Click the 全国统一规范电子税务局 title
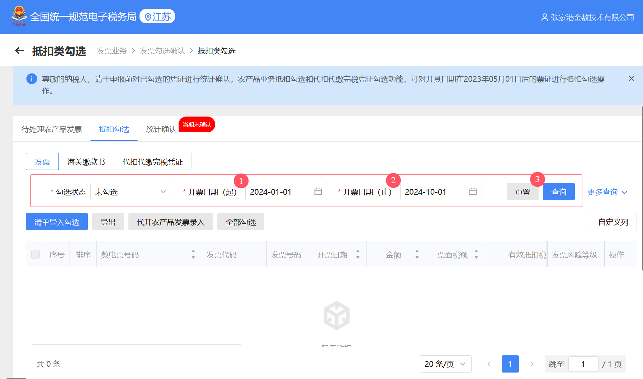The height and width of the screenshot is (379, 643). point(83,16)
